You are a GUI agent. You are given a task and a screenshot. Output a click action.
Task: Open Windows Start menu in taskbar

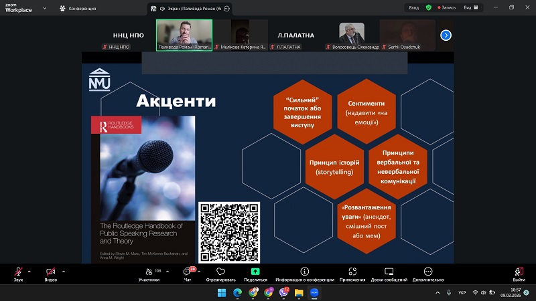[221, 292]
